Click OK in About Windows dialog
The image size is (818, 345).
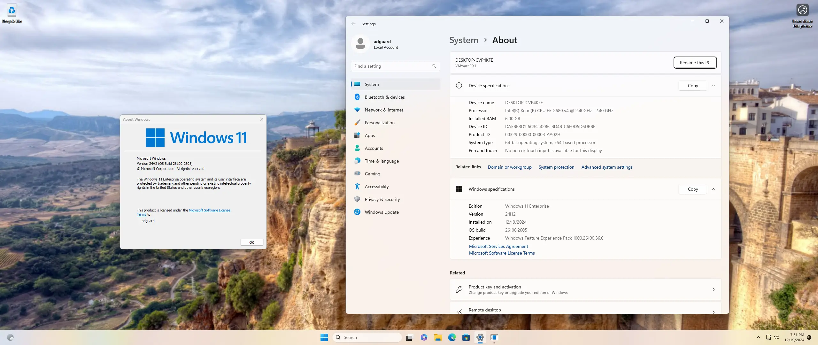tap(251, 242)
